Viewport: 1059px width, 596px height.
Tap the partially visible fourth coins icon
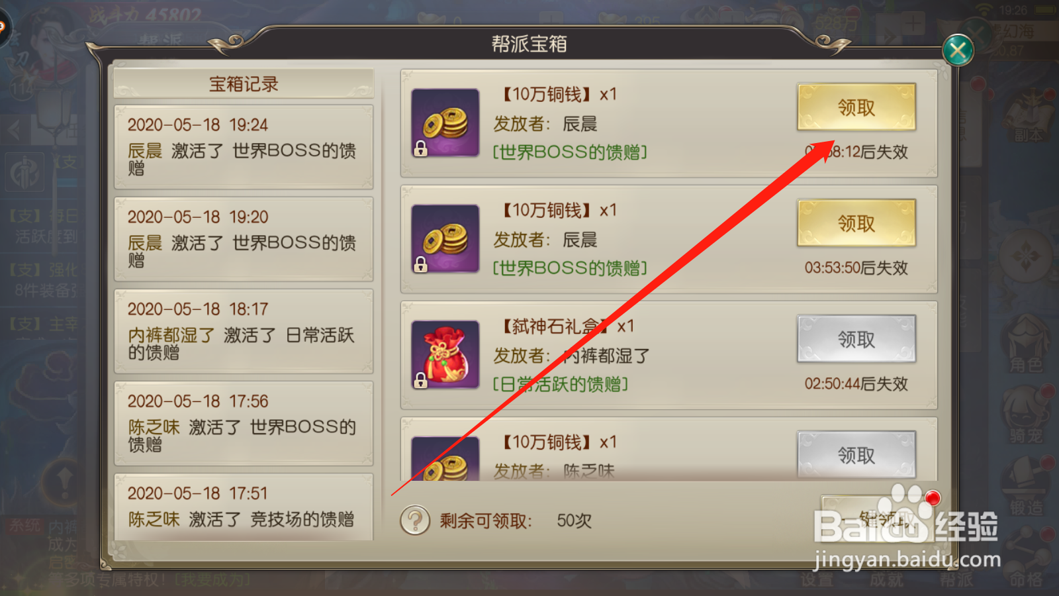(445, 459)
